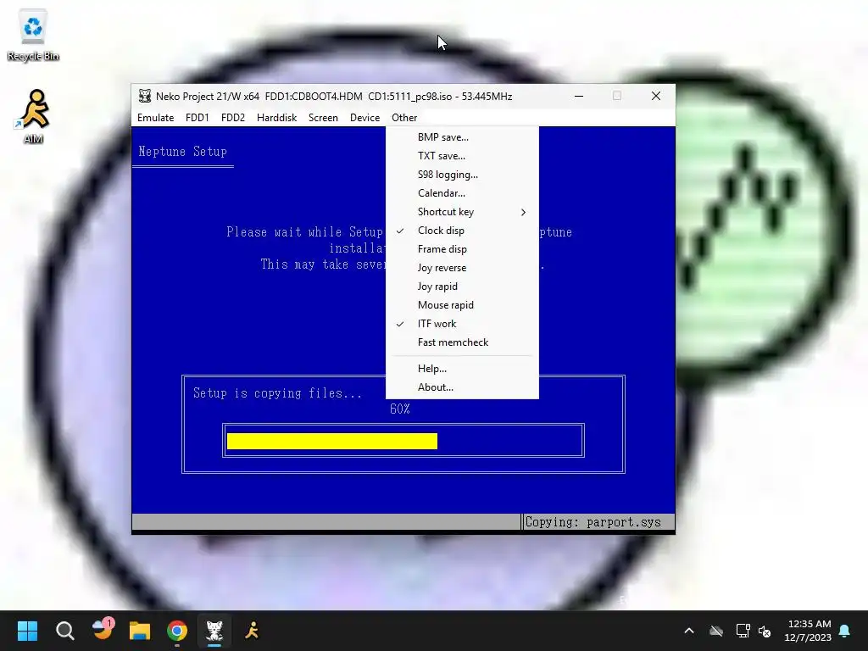Click Neko Project cat icon on taskbar
The image size is (868, 651).
click(214, 631)
